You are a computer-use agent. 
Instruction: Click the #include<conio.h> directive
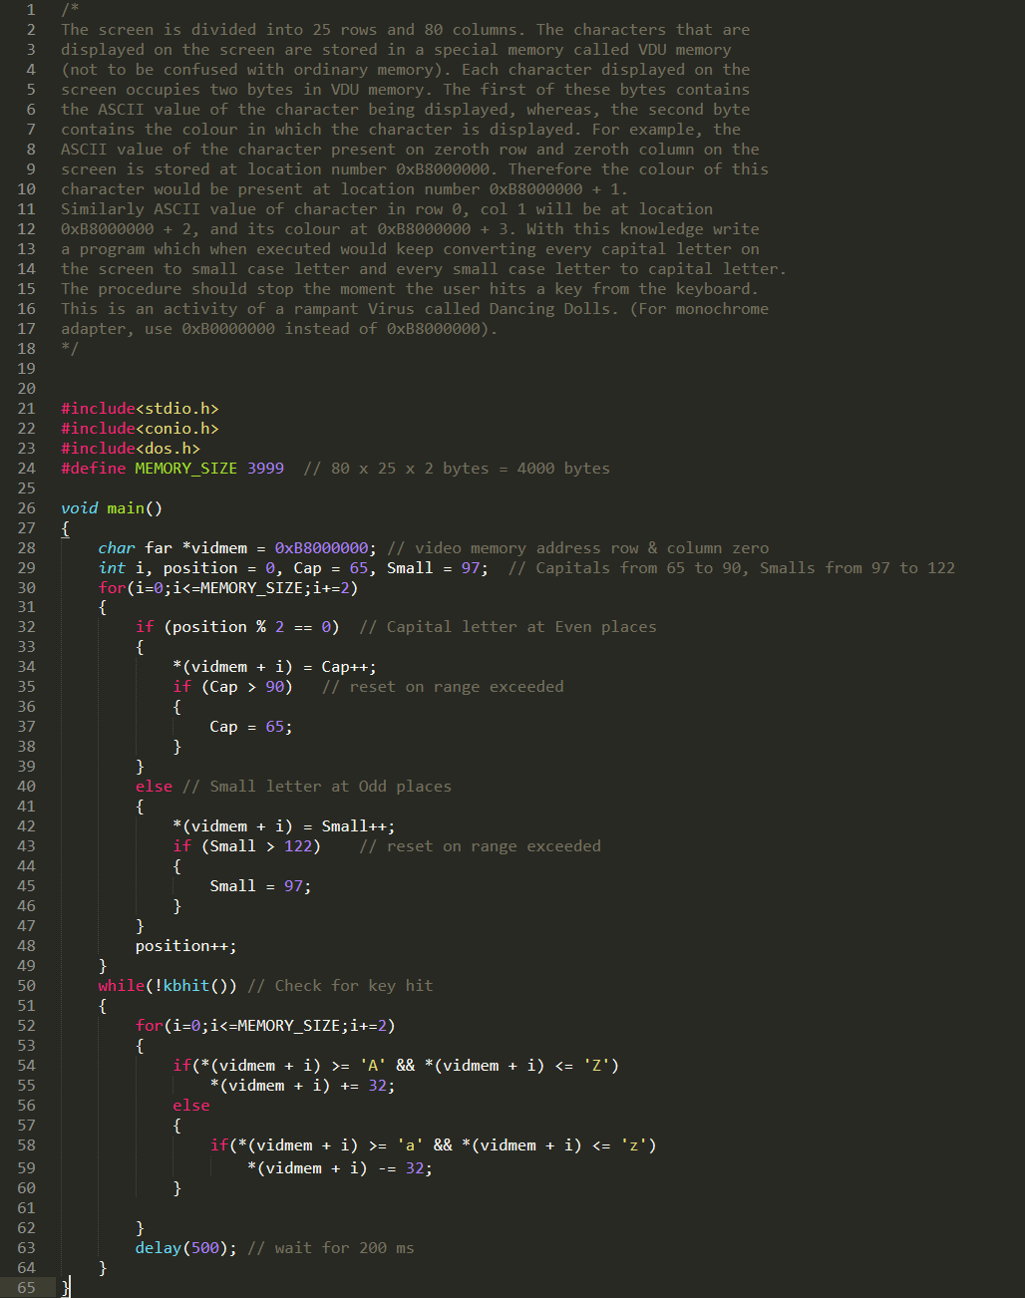coord(140,428)
